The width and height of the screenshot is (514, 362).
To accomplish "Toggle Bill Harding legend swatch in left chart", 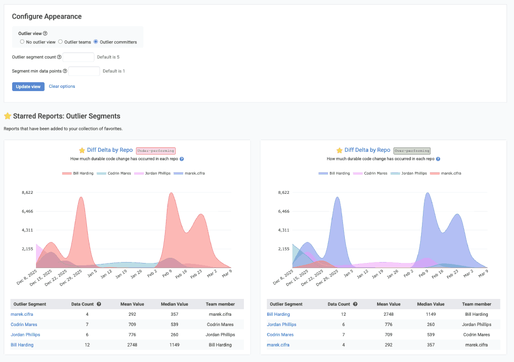I will (67, 173).
